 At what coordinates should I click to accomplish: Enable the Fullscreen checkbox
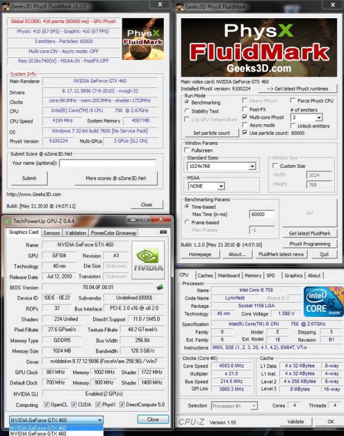click(187, 150)
